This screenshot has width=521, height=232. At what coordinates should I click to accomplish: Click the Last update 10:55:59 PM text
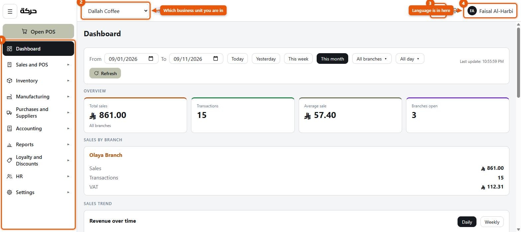click(x=482, y=61)
